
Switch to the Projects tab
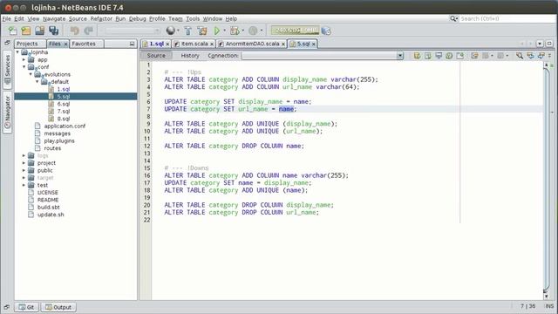point(30,44)
